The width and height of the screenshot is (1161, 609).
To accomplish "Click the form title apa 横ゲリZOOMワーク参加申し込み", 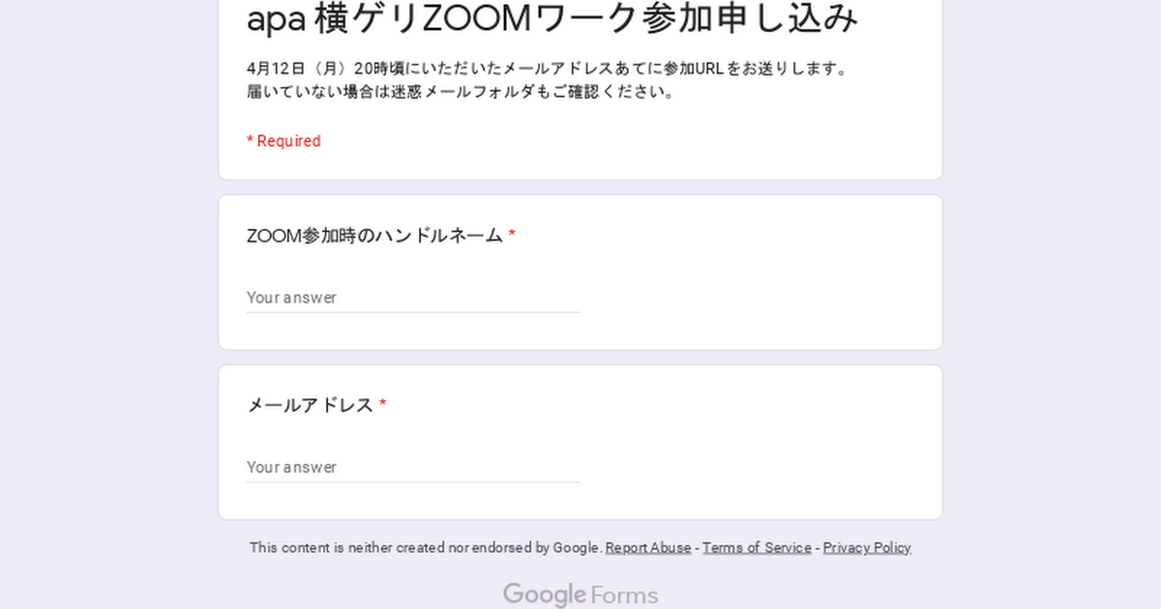I will tap(552, 19).
